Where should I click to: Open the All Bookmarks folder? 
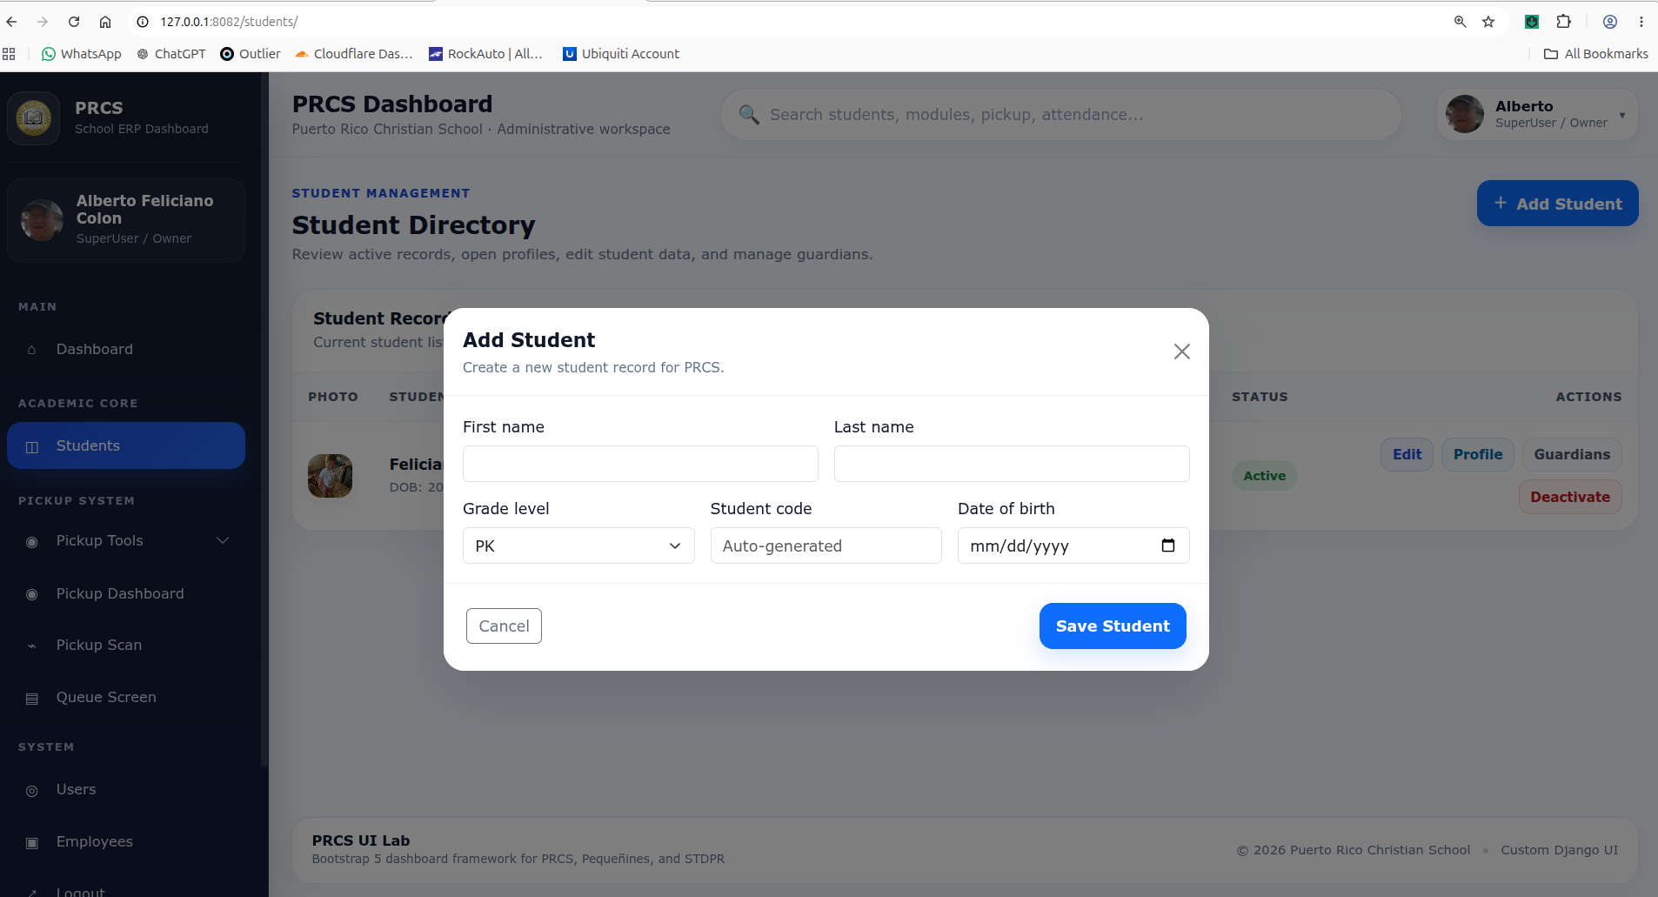(x=1596, y=54)
